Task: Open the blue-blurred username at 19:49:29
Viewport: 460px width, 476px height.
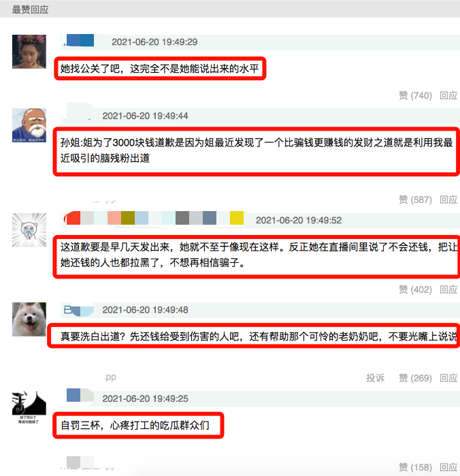Action: pos(79,41)
